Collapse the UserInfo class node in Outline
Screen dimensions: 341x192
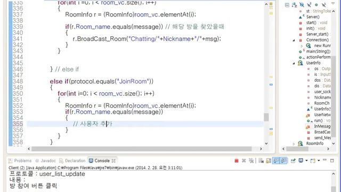click(294, 63)
